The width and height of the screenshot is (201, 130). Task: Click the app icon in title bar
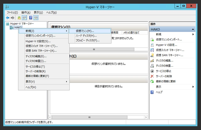(7, 7)
